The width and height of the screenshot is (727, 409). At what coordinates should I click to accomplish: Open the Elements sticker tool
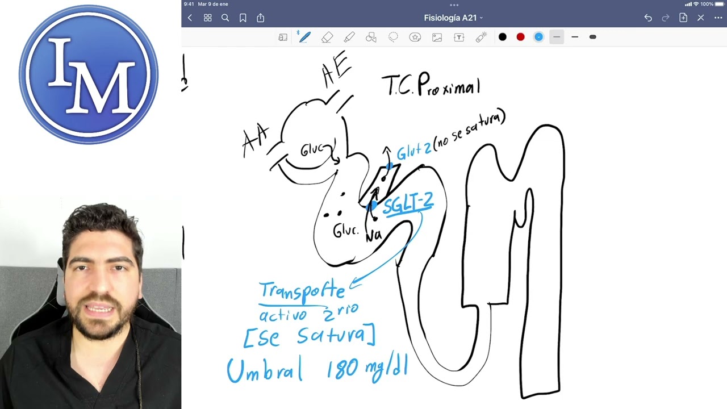(415, 37)
